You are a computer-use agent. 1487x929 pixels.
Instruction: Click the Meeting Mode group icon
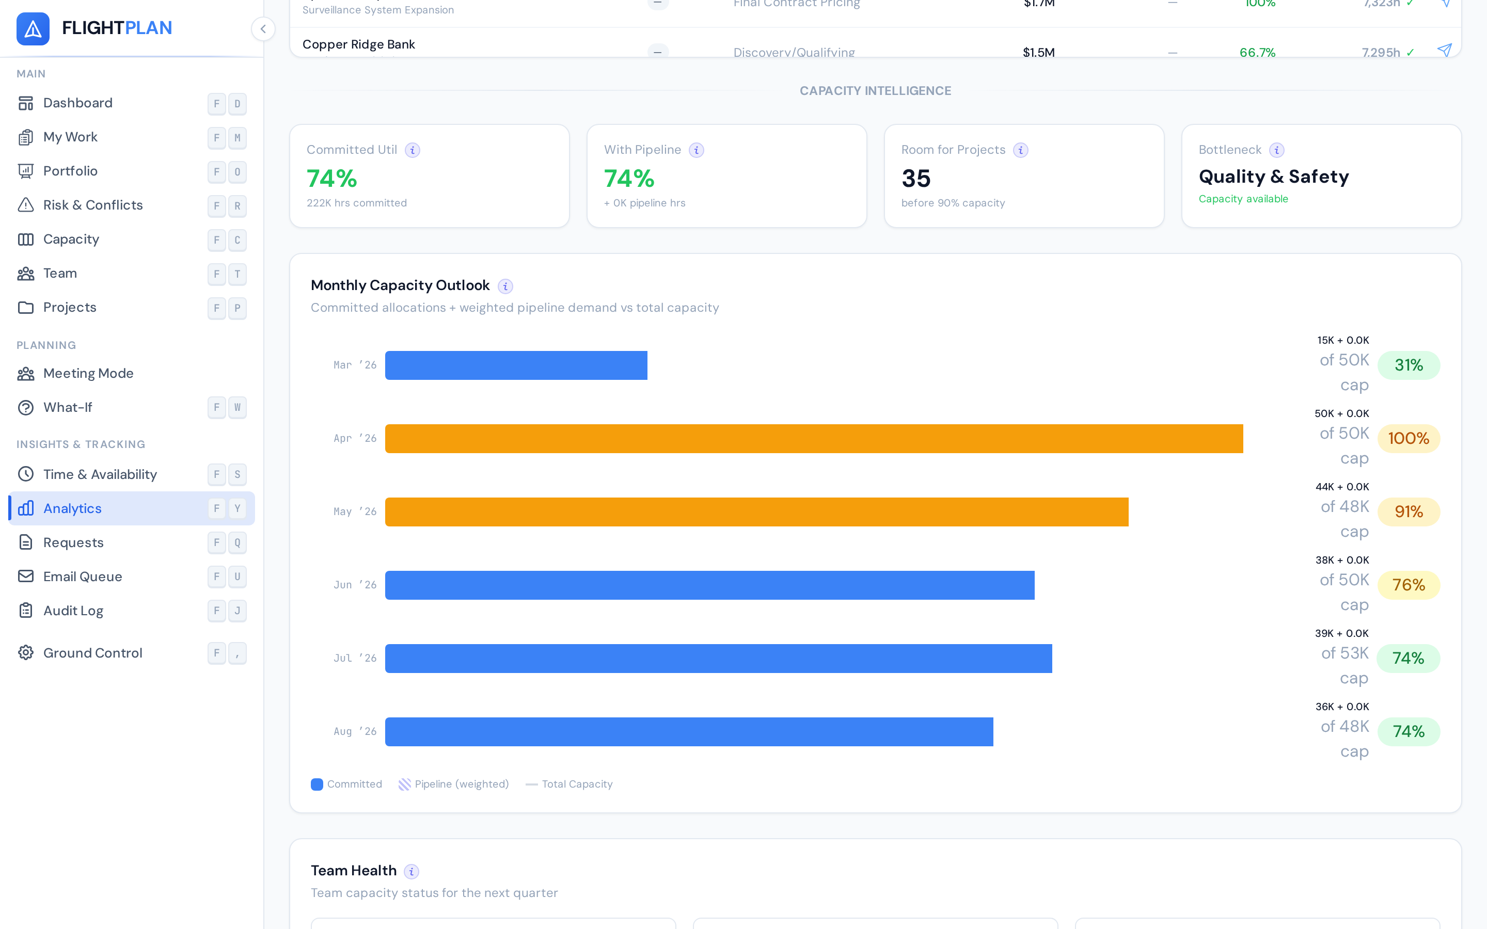click(x=26, y=374)
